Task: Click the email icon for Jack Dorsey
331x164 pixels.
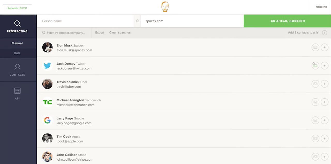Action: pyautogui.click(x=315, y=66)
